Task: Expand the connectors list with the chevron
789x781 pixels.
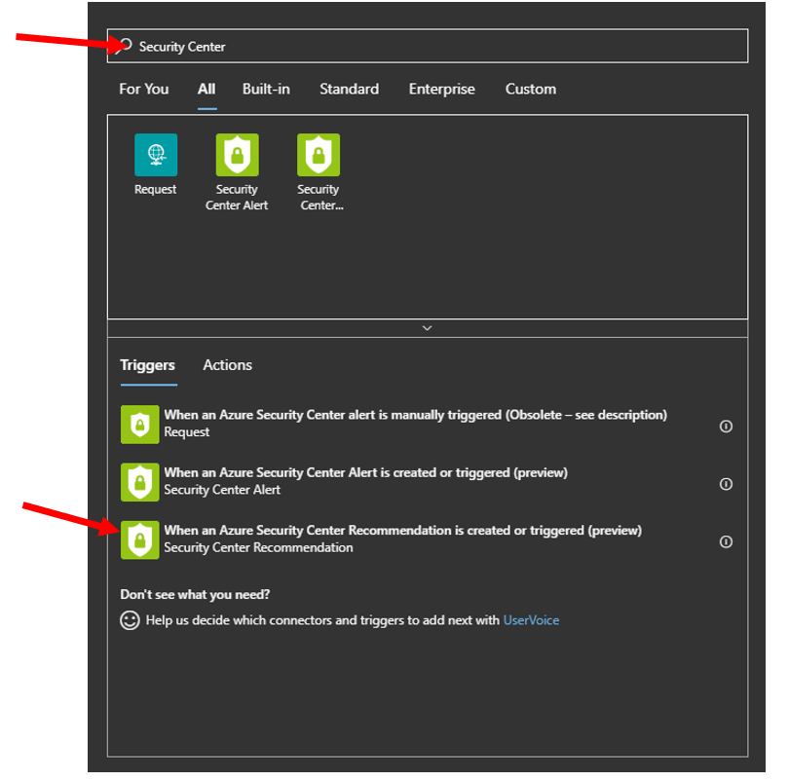Action: 428,328
